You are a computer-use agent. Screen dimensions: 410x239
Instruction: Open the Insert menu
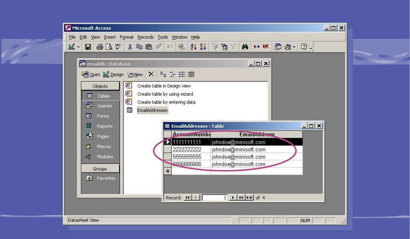tap(110, 37)
